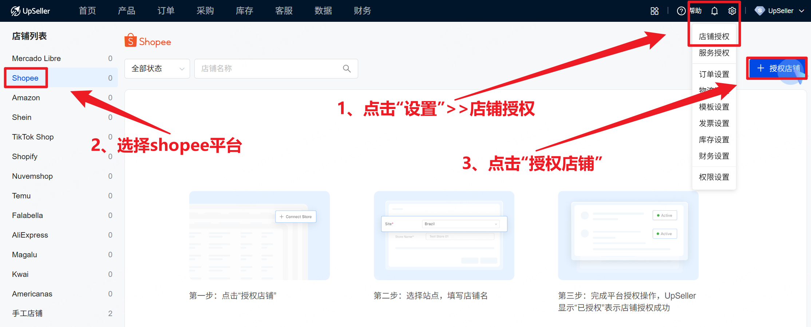
Task: Click the apps grid icon in top bar
Action: tap(654, 11)
